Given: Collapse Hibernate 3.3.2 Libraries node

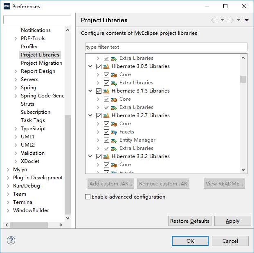Looking at the screenshot, I should [x=90, y=156].
